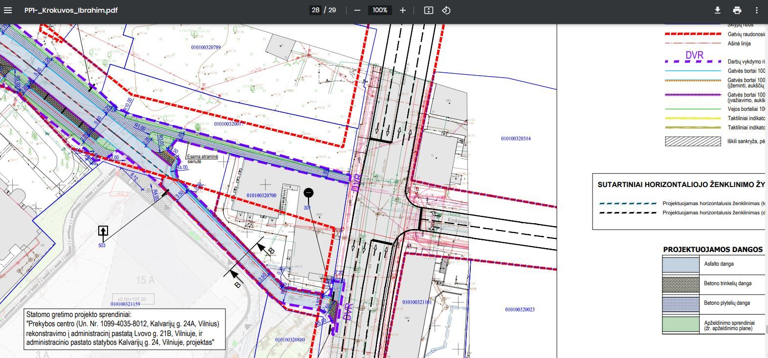768x358 pixels.
Task: Click the Asfalto danga legend swatch
Action: (680, 264)
